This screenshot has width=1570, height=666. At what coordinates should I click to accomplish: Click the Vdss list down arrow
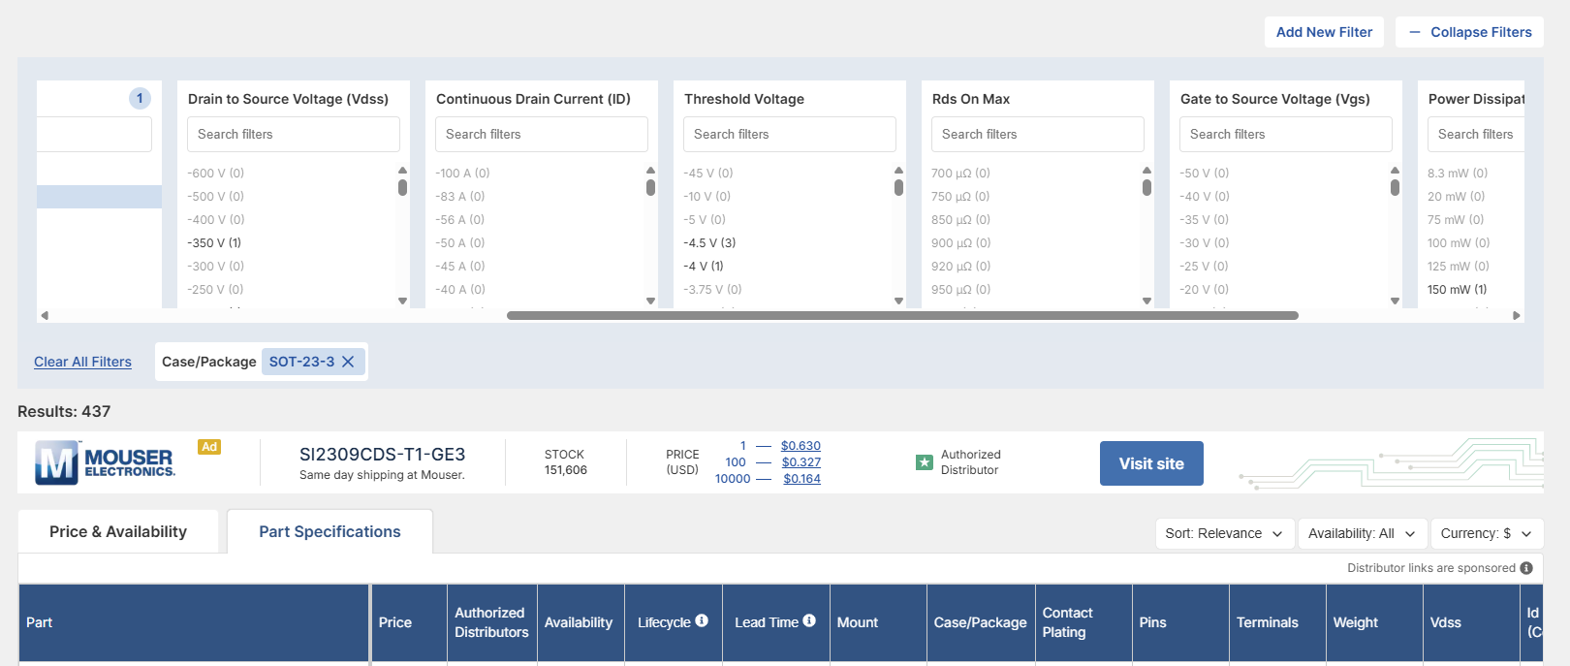tap(402, 301)
